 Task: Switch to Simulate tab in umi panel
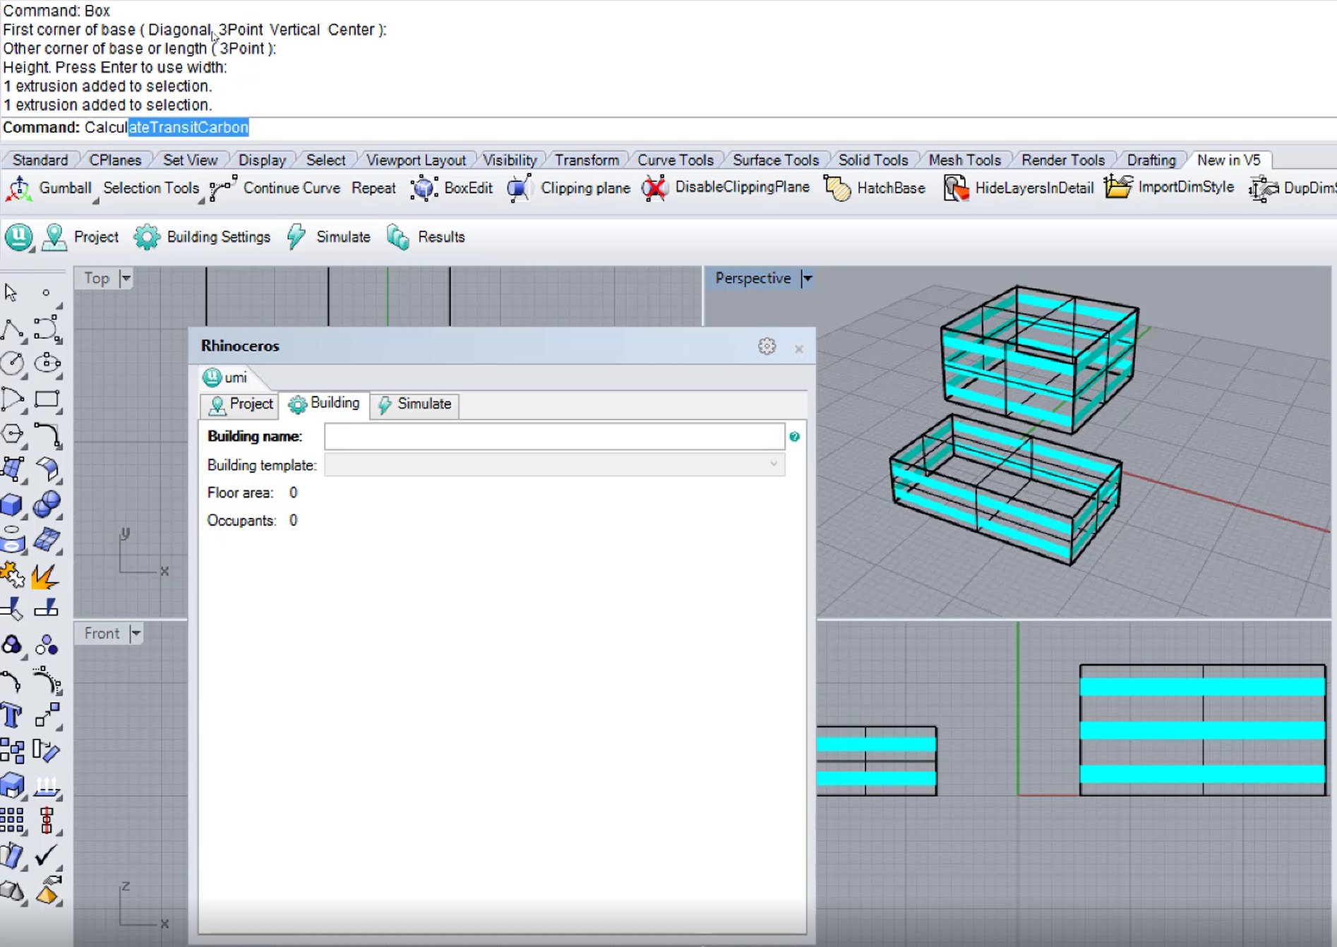pyautogui.click(x=414, y=404)
